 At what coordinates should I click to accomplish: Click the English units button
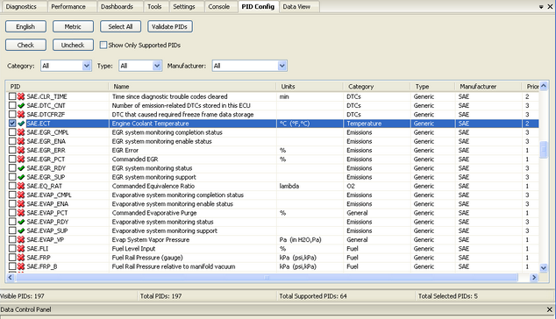25,26
